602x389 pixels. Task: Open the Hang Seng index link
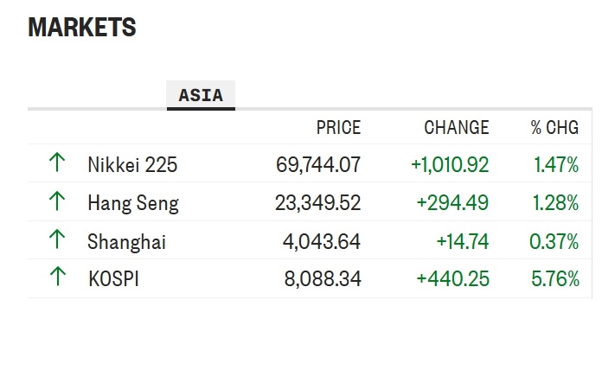coord(133,203)
